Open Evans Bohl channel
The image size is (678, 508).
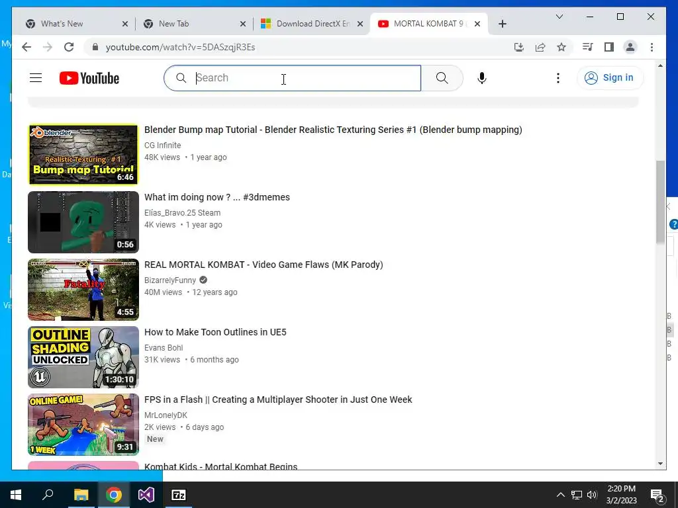point(164,347)
